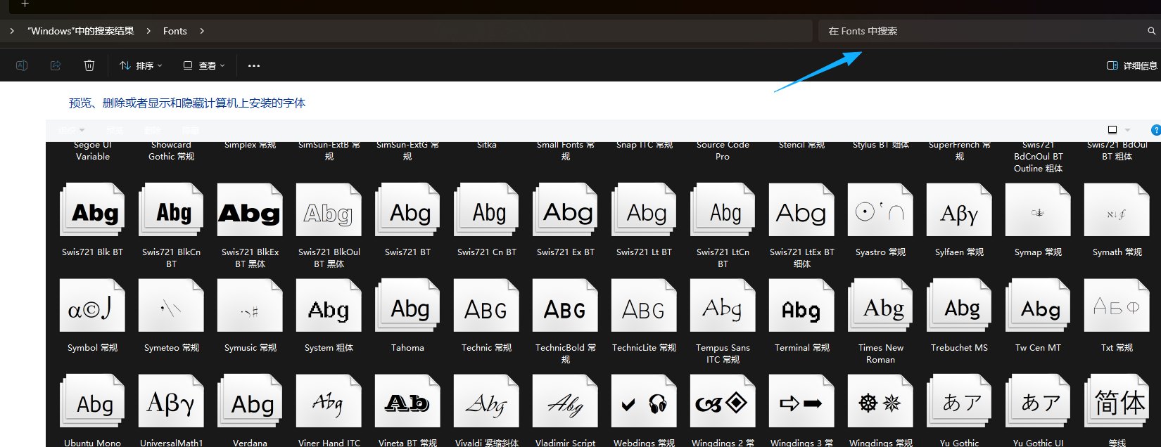Click the magnifier icon in search box
Screen dimensions: 1161x447
[1151, 31]
